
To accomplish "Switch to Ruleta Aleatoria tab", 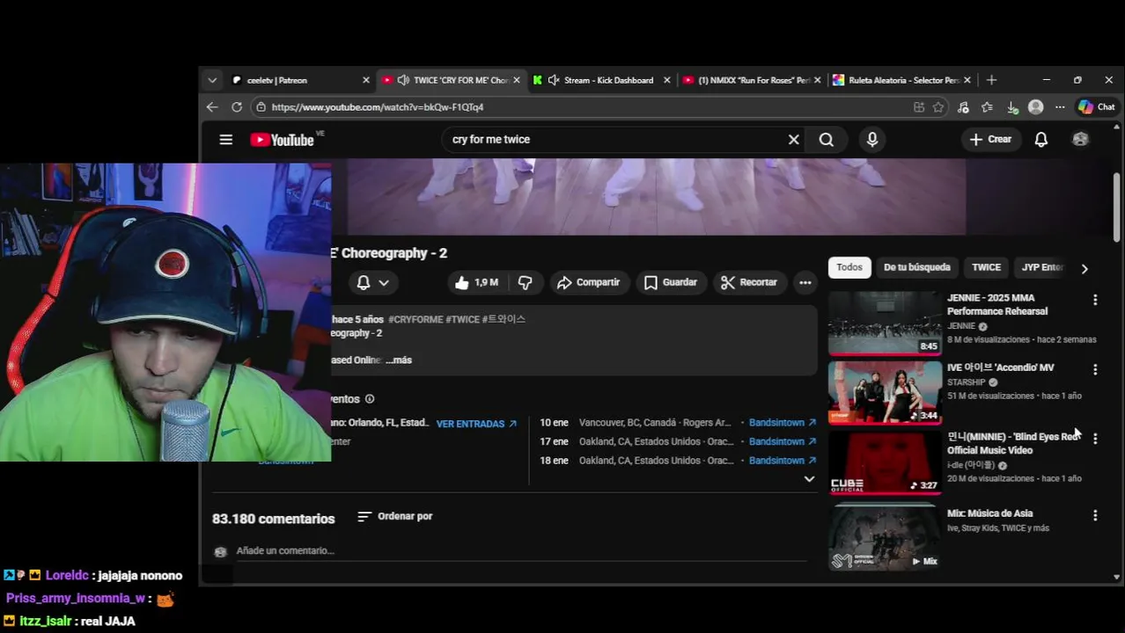I will pyautogui.click(x=901, y=80).
